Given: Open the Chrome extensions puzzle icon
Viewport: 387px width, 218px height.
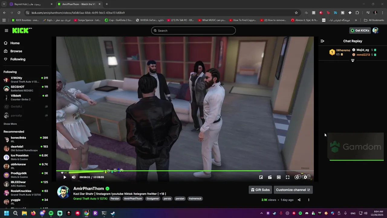Looking at the screenshot, I should point(357,13).
